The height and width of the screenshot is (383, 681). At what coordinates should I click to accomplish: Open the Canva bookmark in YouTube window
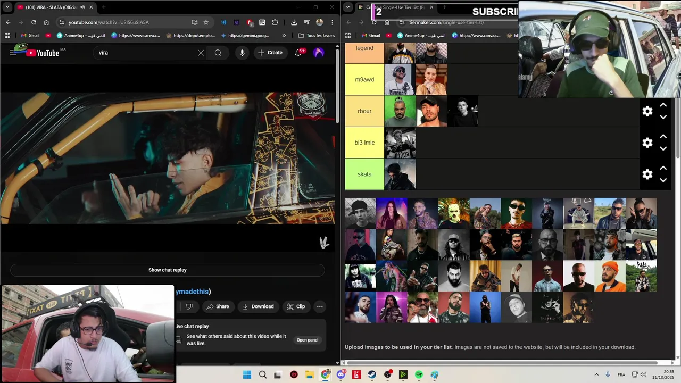pyautogui.click(x=135, y=36)
